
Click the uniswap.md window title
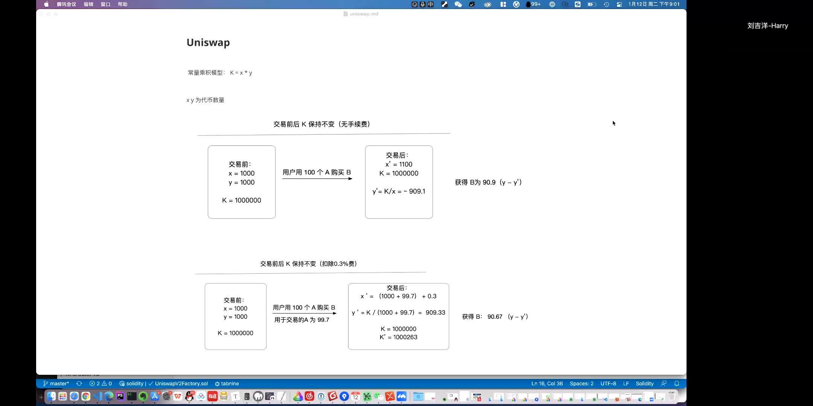361,14
